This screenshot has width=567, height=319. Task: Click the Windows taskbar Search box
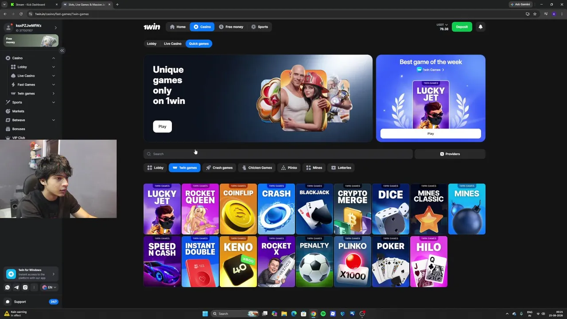235,314
